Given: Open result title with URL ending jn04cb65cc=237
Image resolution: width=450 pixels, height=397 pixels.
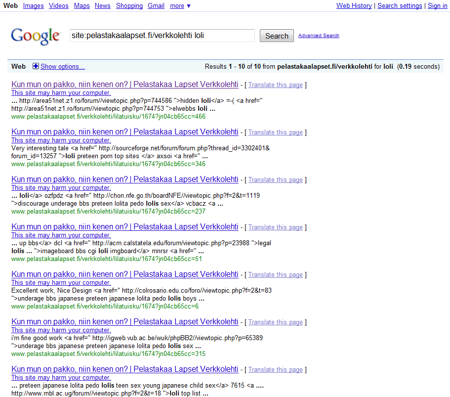Looking at the screenshot, I should (x=125, y=179).
